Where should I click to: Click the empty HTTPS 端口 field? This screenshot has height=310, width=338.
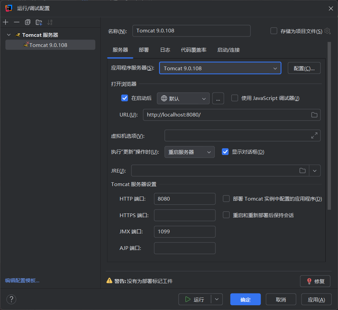click(185, 215)
